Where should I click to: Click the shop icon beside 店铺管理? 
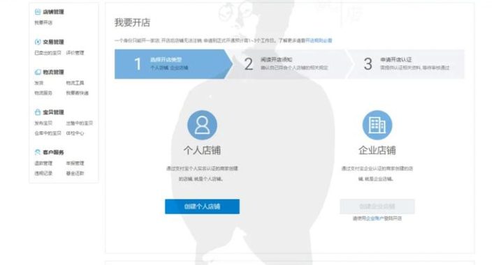[38, 12]
